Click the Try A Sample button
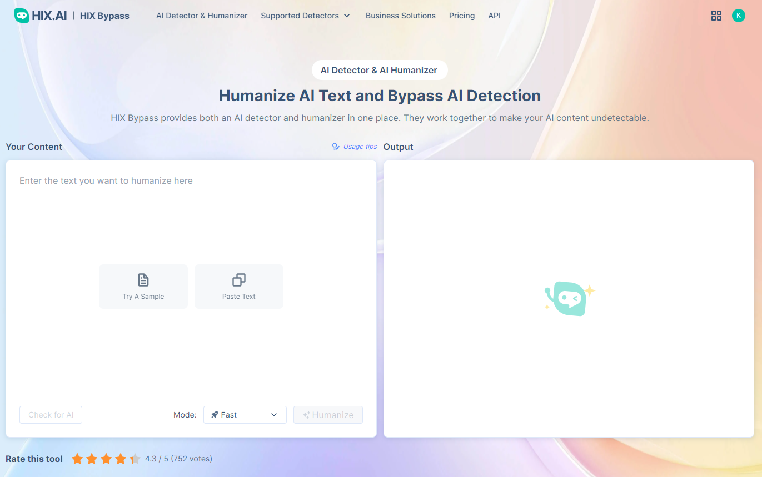762x477 pixels. point(143,287)
